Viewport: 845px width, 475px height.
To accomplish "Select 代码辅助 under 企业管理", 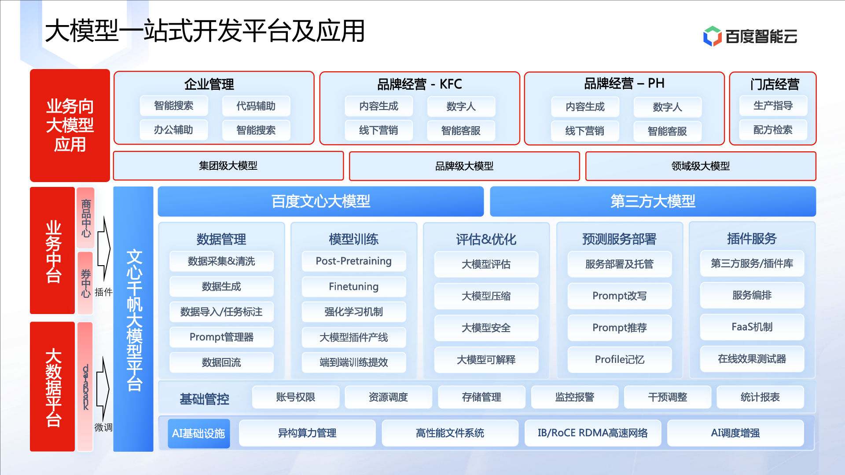I will (x=256, y=106).
